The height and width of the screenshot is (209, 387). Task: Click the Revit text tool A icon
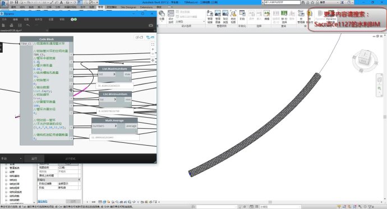click(x=62, y=2)
